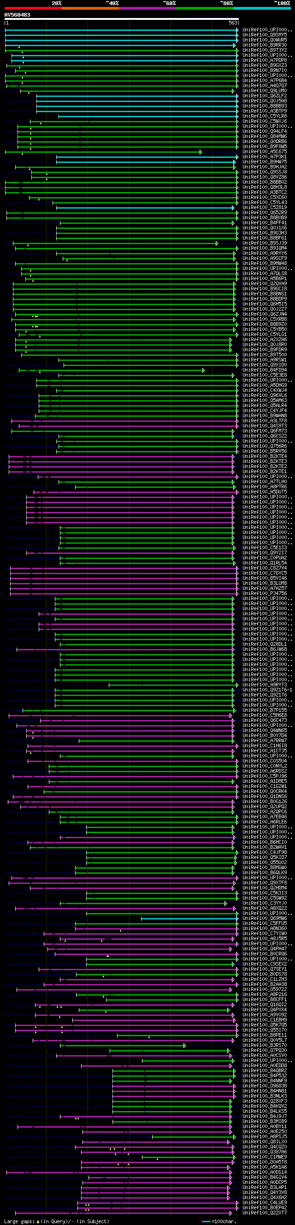Select hit label UniRef100_Q652R9

(265, 213)
